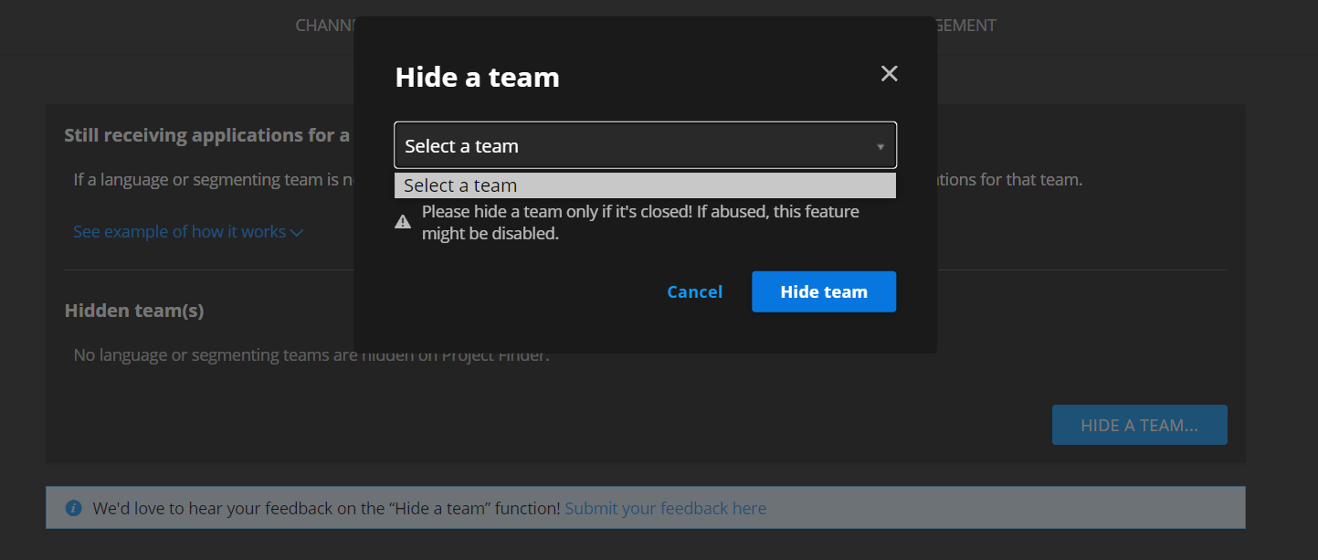
Task: Choose the highlighted Select a team option
Action: tap(644, 185)
